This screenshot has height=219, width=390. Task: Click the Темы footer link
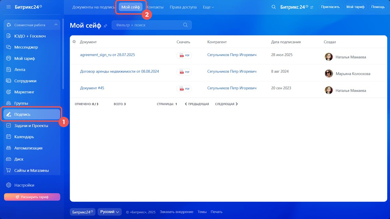[202, 212]
